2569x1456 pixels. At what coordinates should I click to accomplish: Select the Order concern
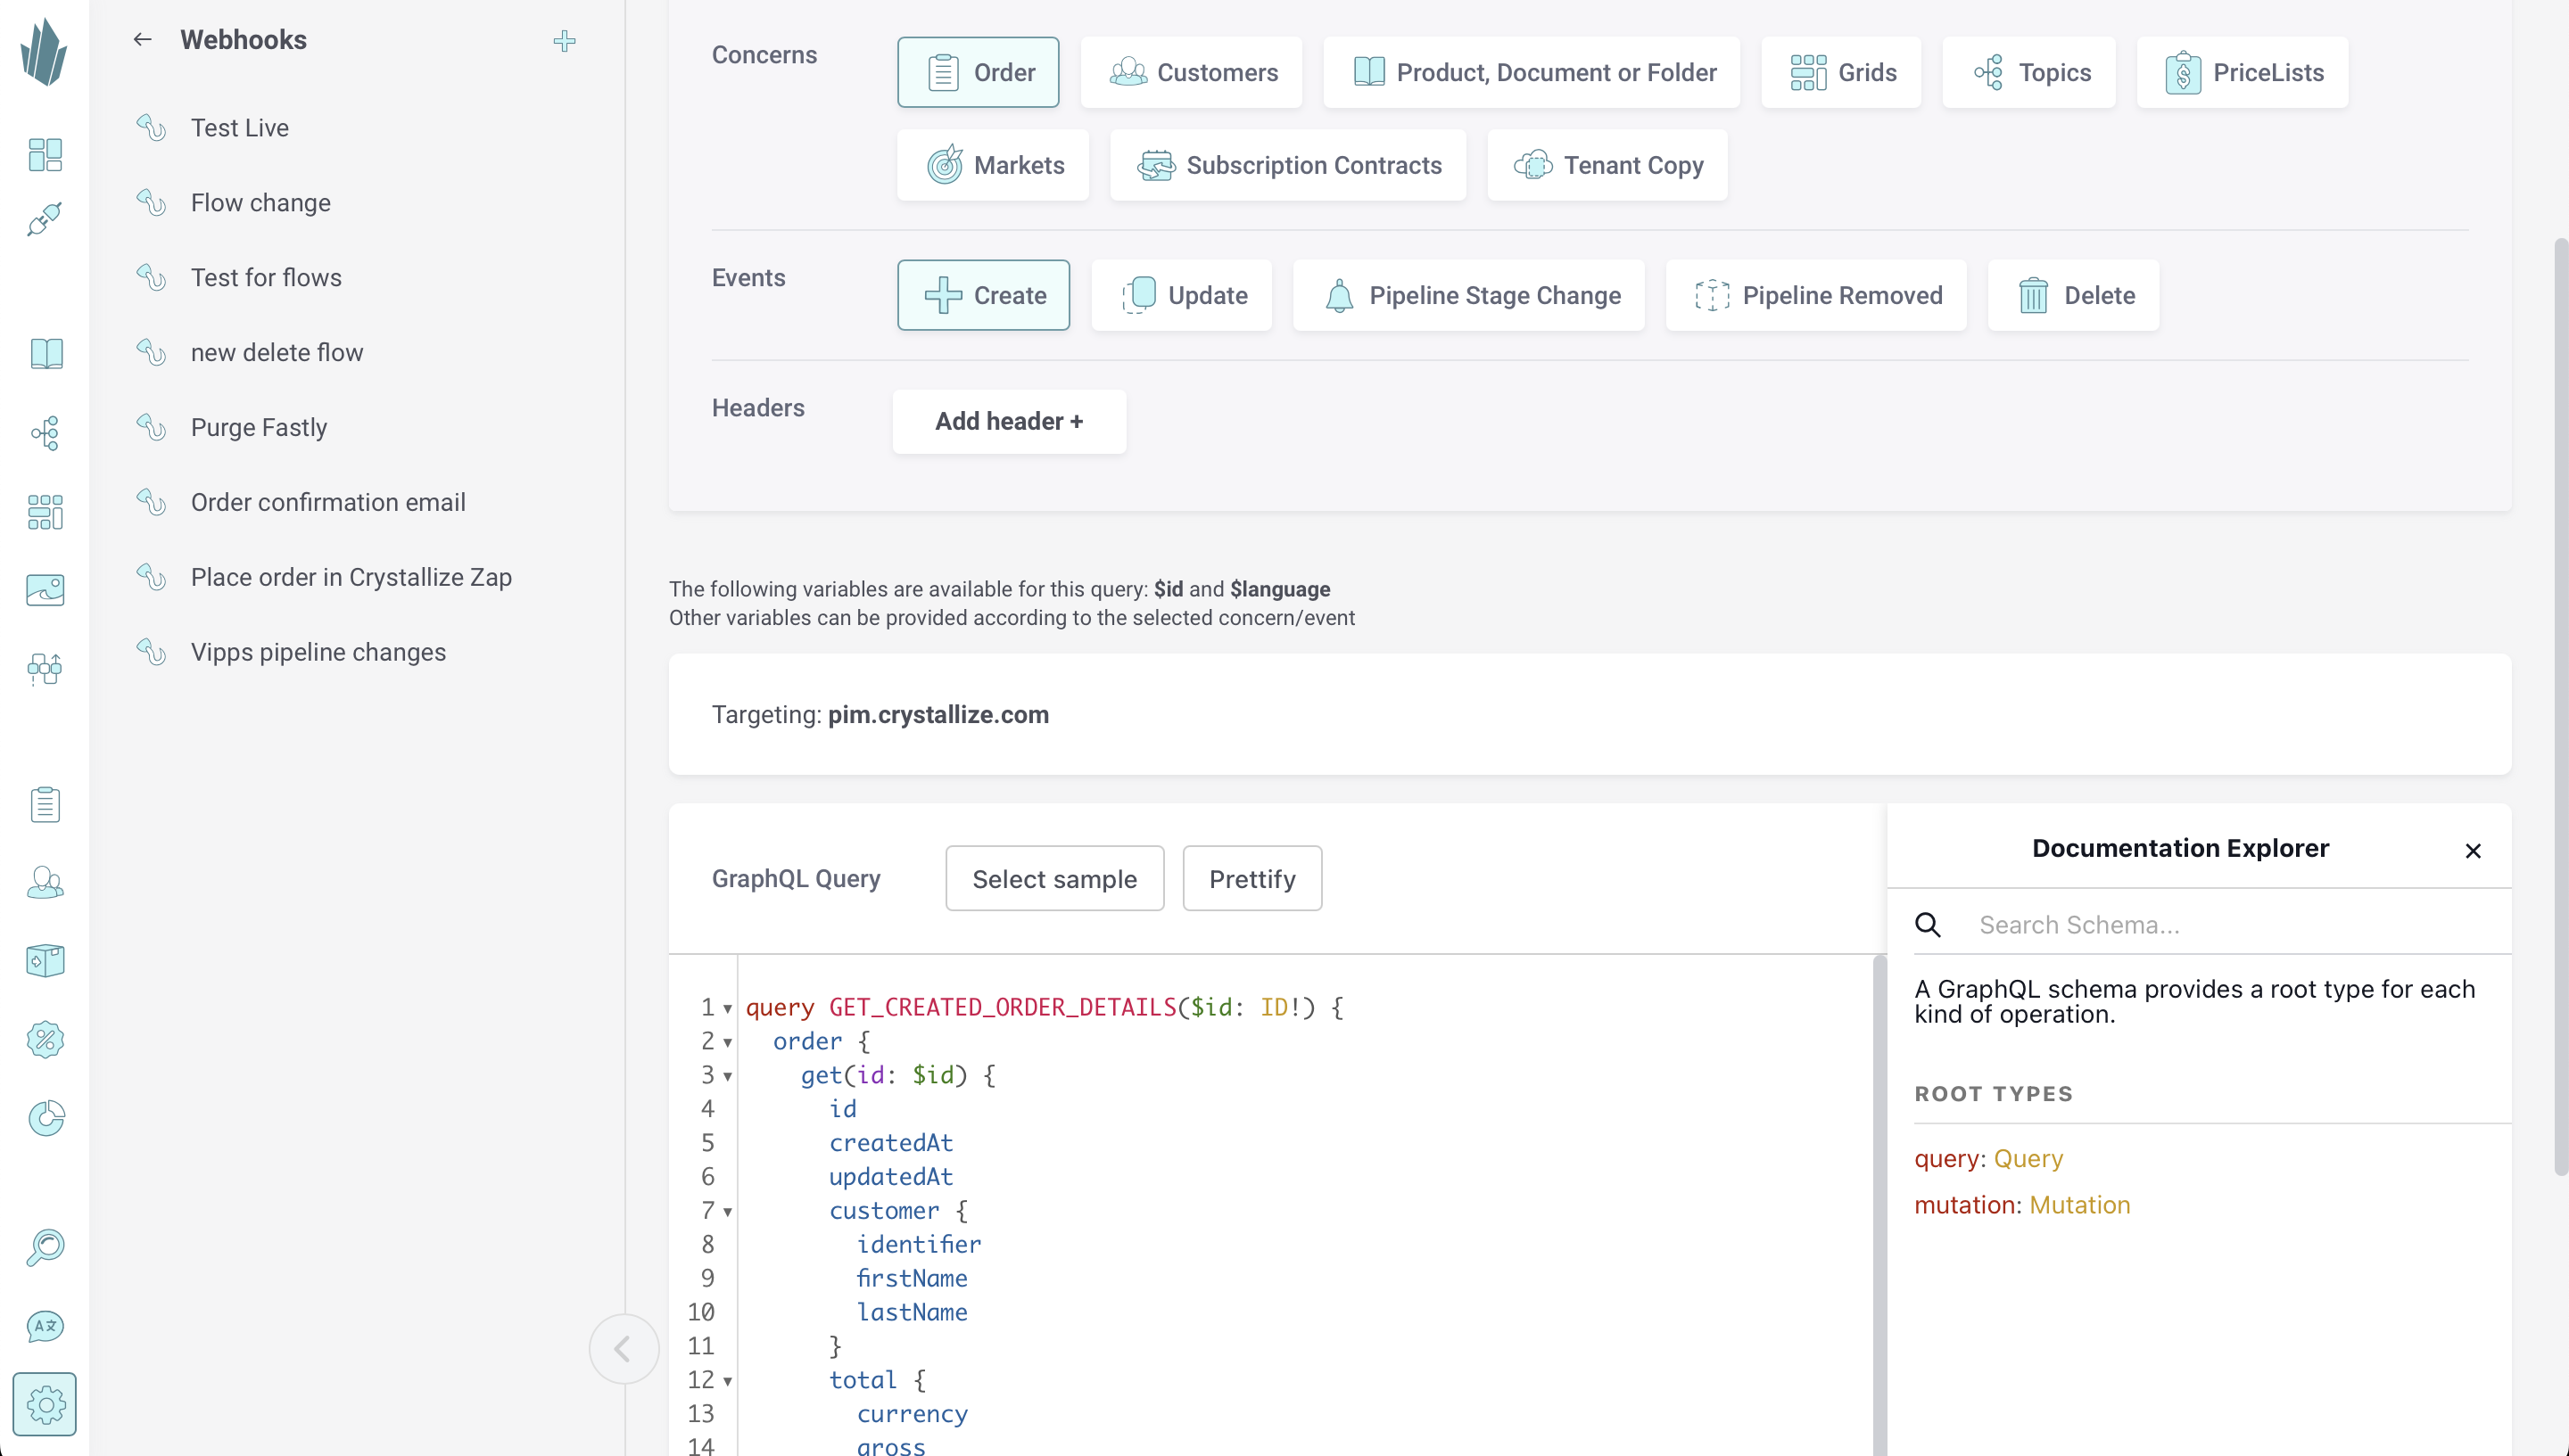click(x=979, y=72)
